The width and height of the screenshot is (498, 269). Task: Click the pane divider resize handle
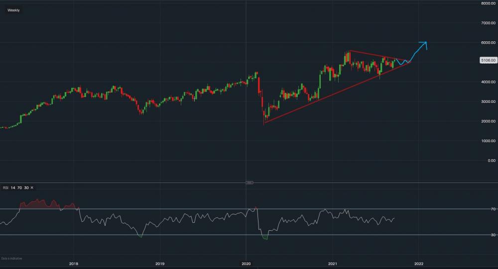click(249, 183)
